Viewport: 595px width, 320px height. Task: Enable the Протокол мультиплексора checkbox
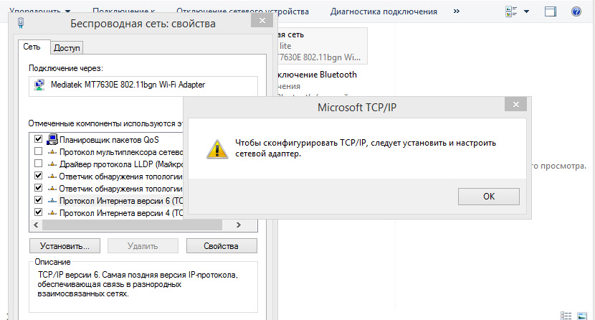(38, 151)
